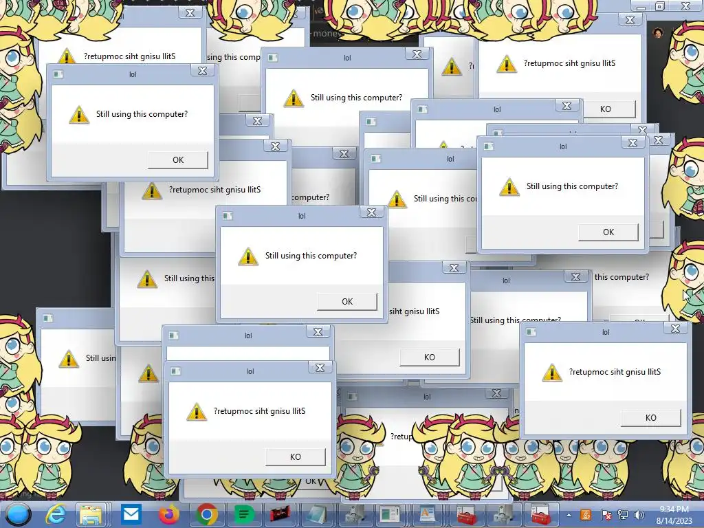Close the top-center 'lol' dialog under 'money'
Screen dimensions: 704x528
pyautogui.click(x=417, y=54)
